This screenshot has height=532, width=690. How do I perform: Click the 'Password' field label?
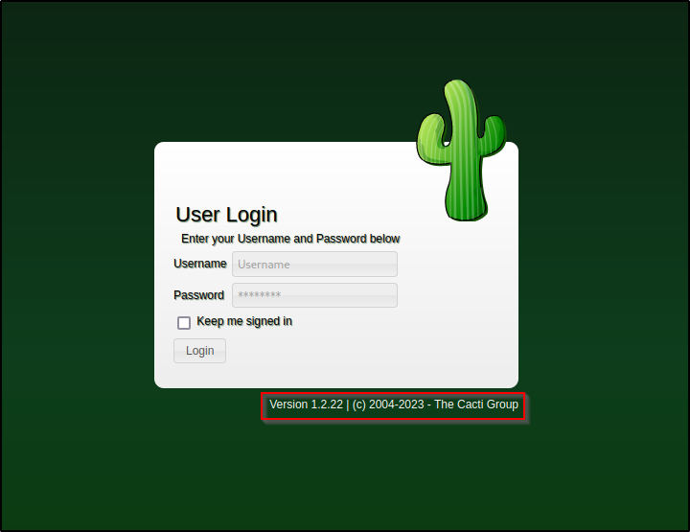199,295
